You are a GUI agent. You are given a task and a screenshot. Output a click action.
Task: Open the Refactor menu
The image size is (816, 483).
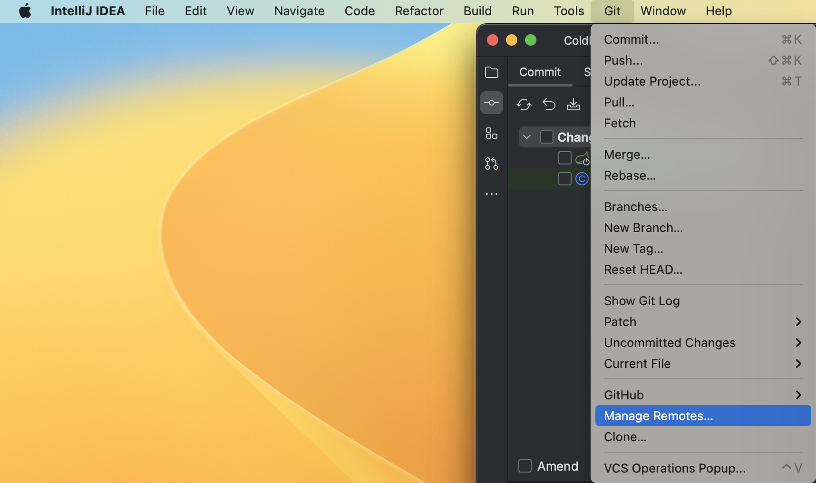click(419, 11)
